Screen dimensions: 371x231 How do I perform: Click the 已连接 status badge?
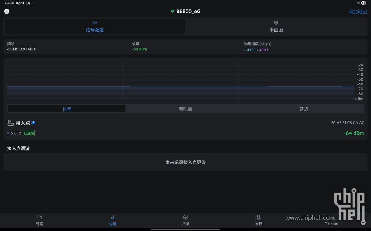29,133
